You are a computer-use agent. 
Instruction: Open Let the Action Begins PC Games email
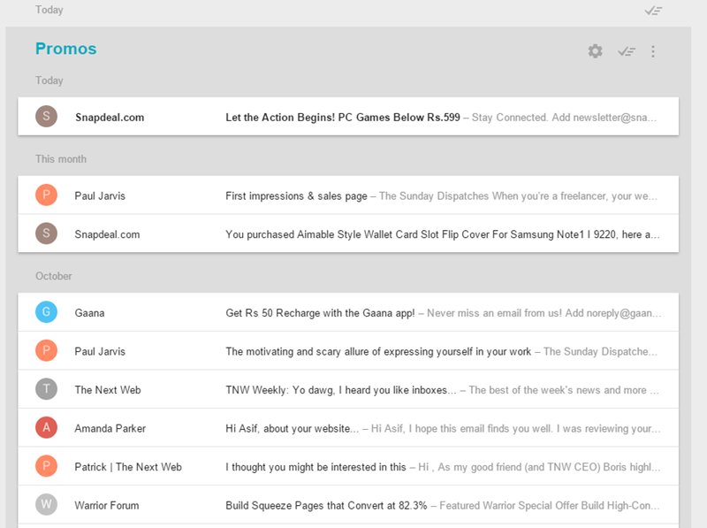tap(348, 117)
